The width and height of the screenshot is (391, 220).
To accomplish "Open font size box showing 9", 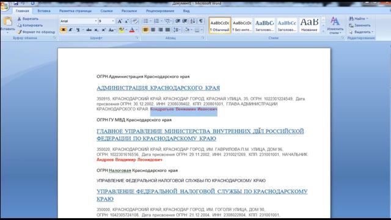I will (x=106, y=21).
